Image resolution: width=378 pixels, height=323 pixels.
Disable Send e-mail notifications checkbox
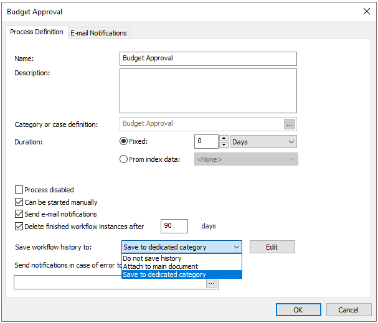pos(19,214)
